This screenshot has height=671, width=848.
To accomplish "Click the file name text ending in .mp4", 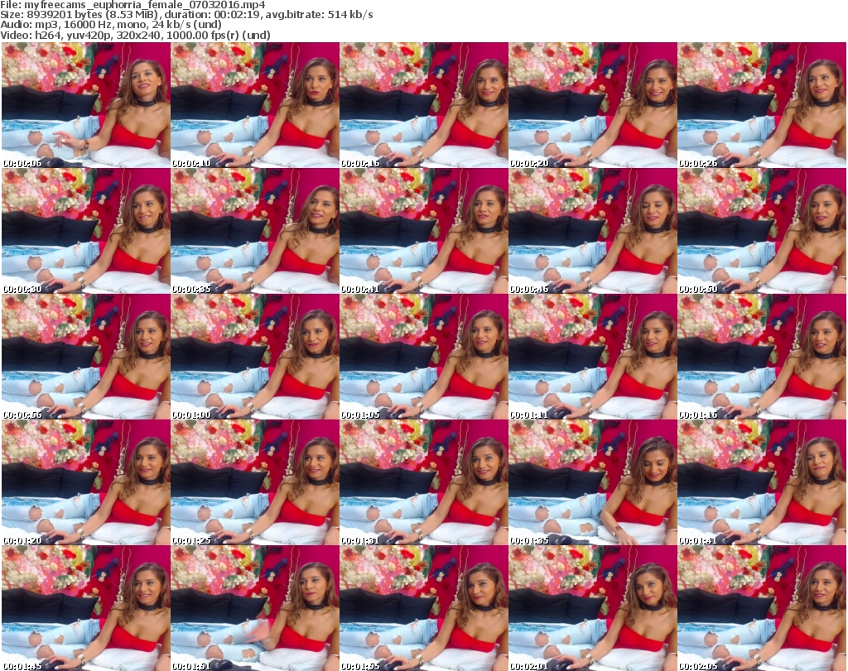I will coord(145,5).
